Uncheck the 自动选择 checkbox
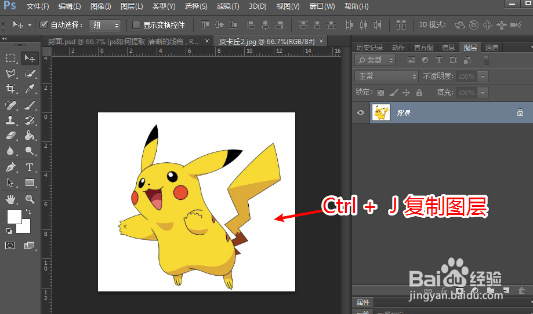This screenshot has height=314, width=533. pos(43,25)
